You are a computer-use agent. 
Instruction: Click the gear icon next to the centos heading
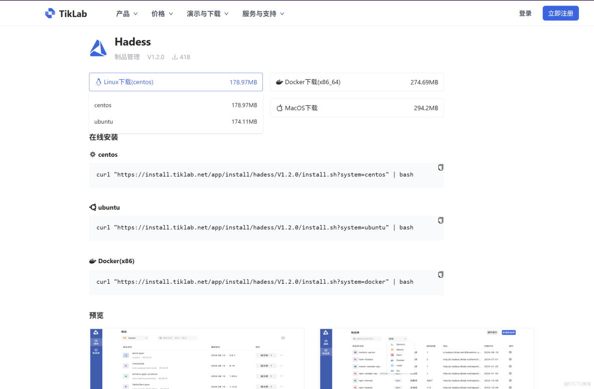point(92,154)
